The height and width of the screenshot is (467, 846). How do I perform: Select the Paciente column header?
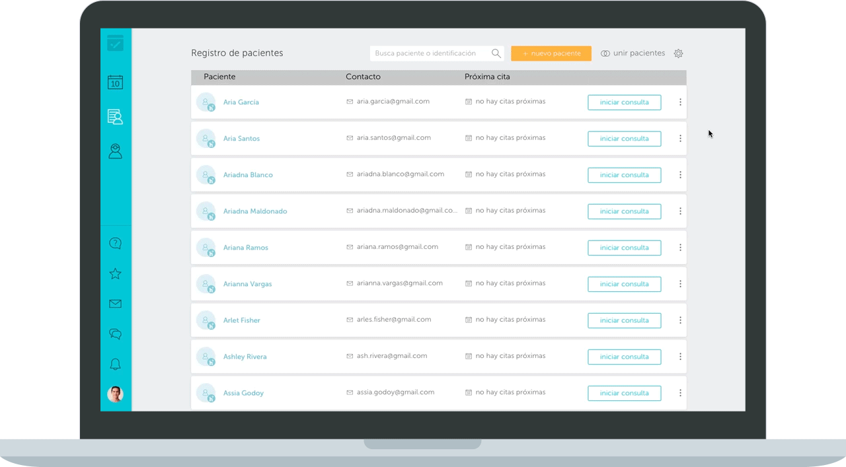(x=219, y=77)
